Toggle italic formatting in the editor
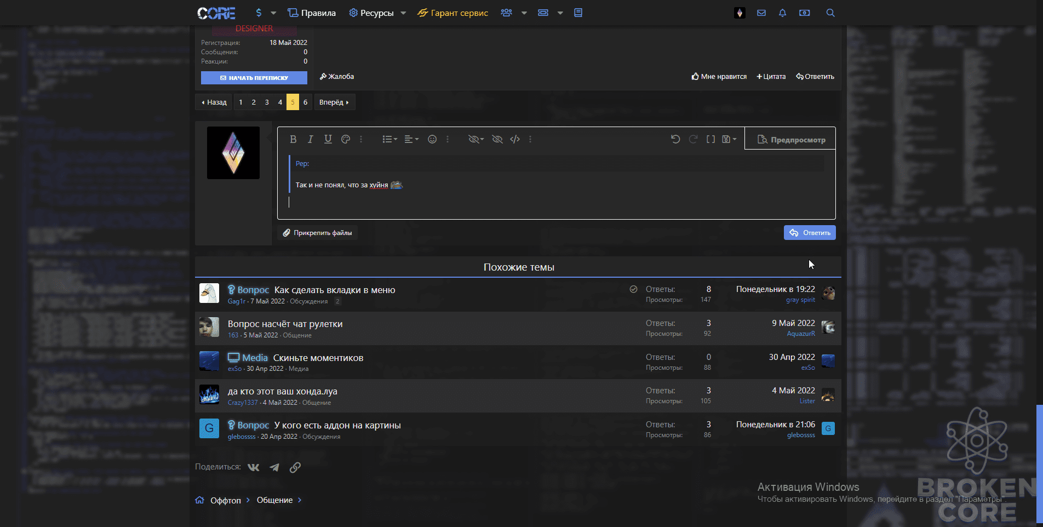Image resolution: width=1043 pixels, height=527 pixels. tap(310, 139)
